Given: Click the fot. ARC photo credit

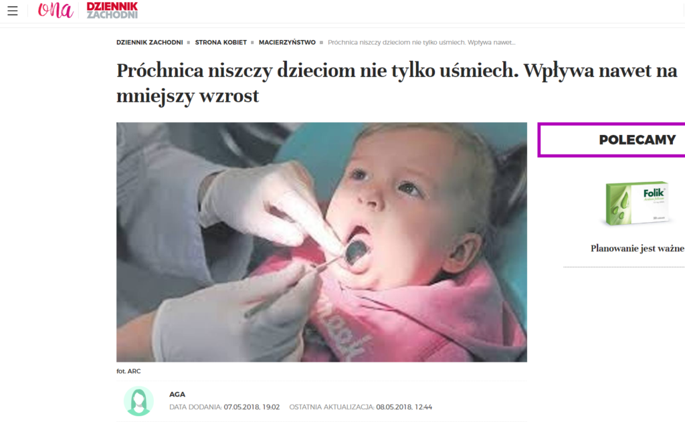Looking at the screenshot, I should (128, 371).
